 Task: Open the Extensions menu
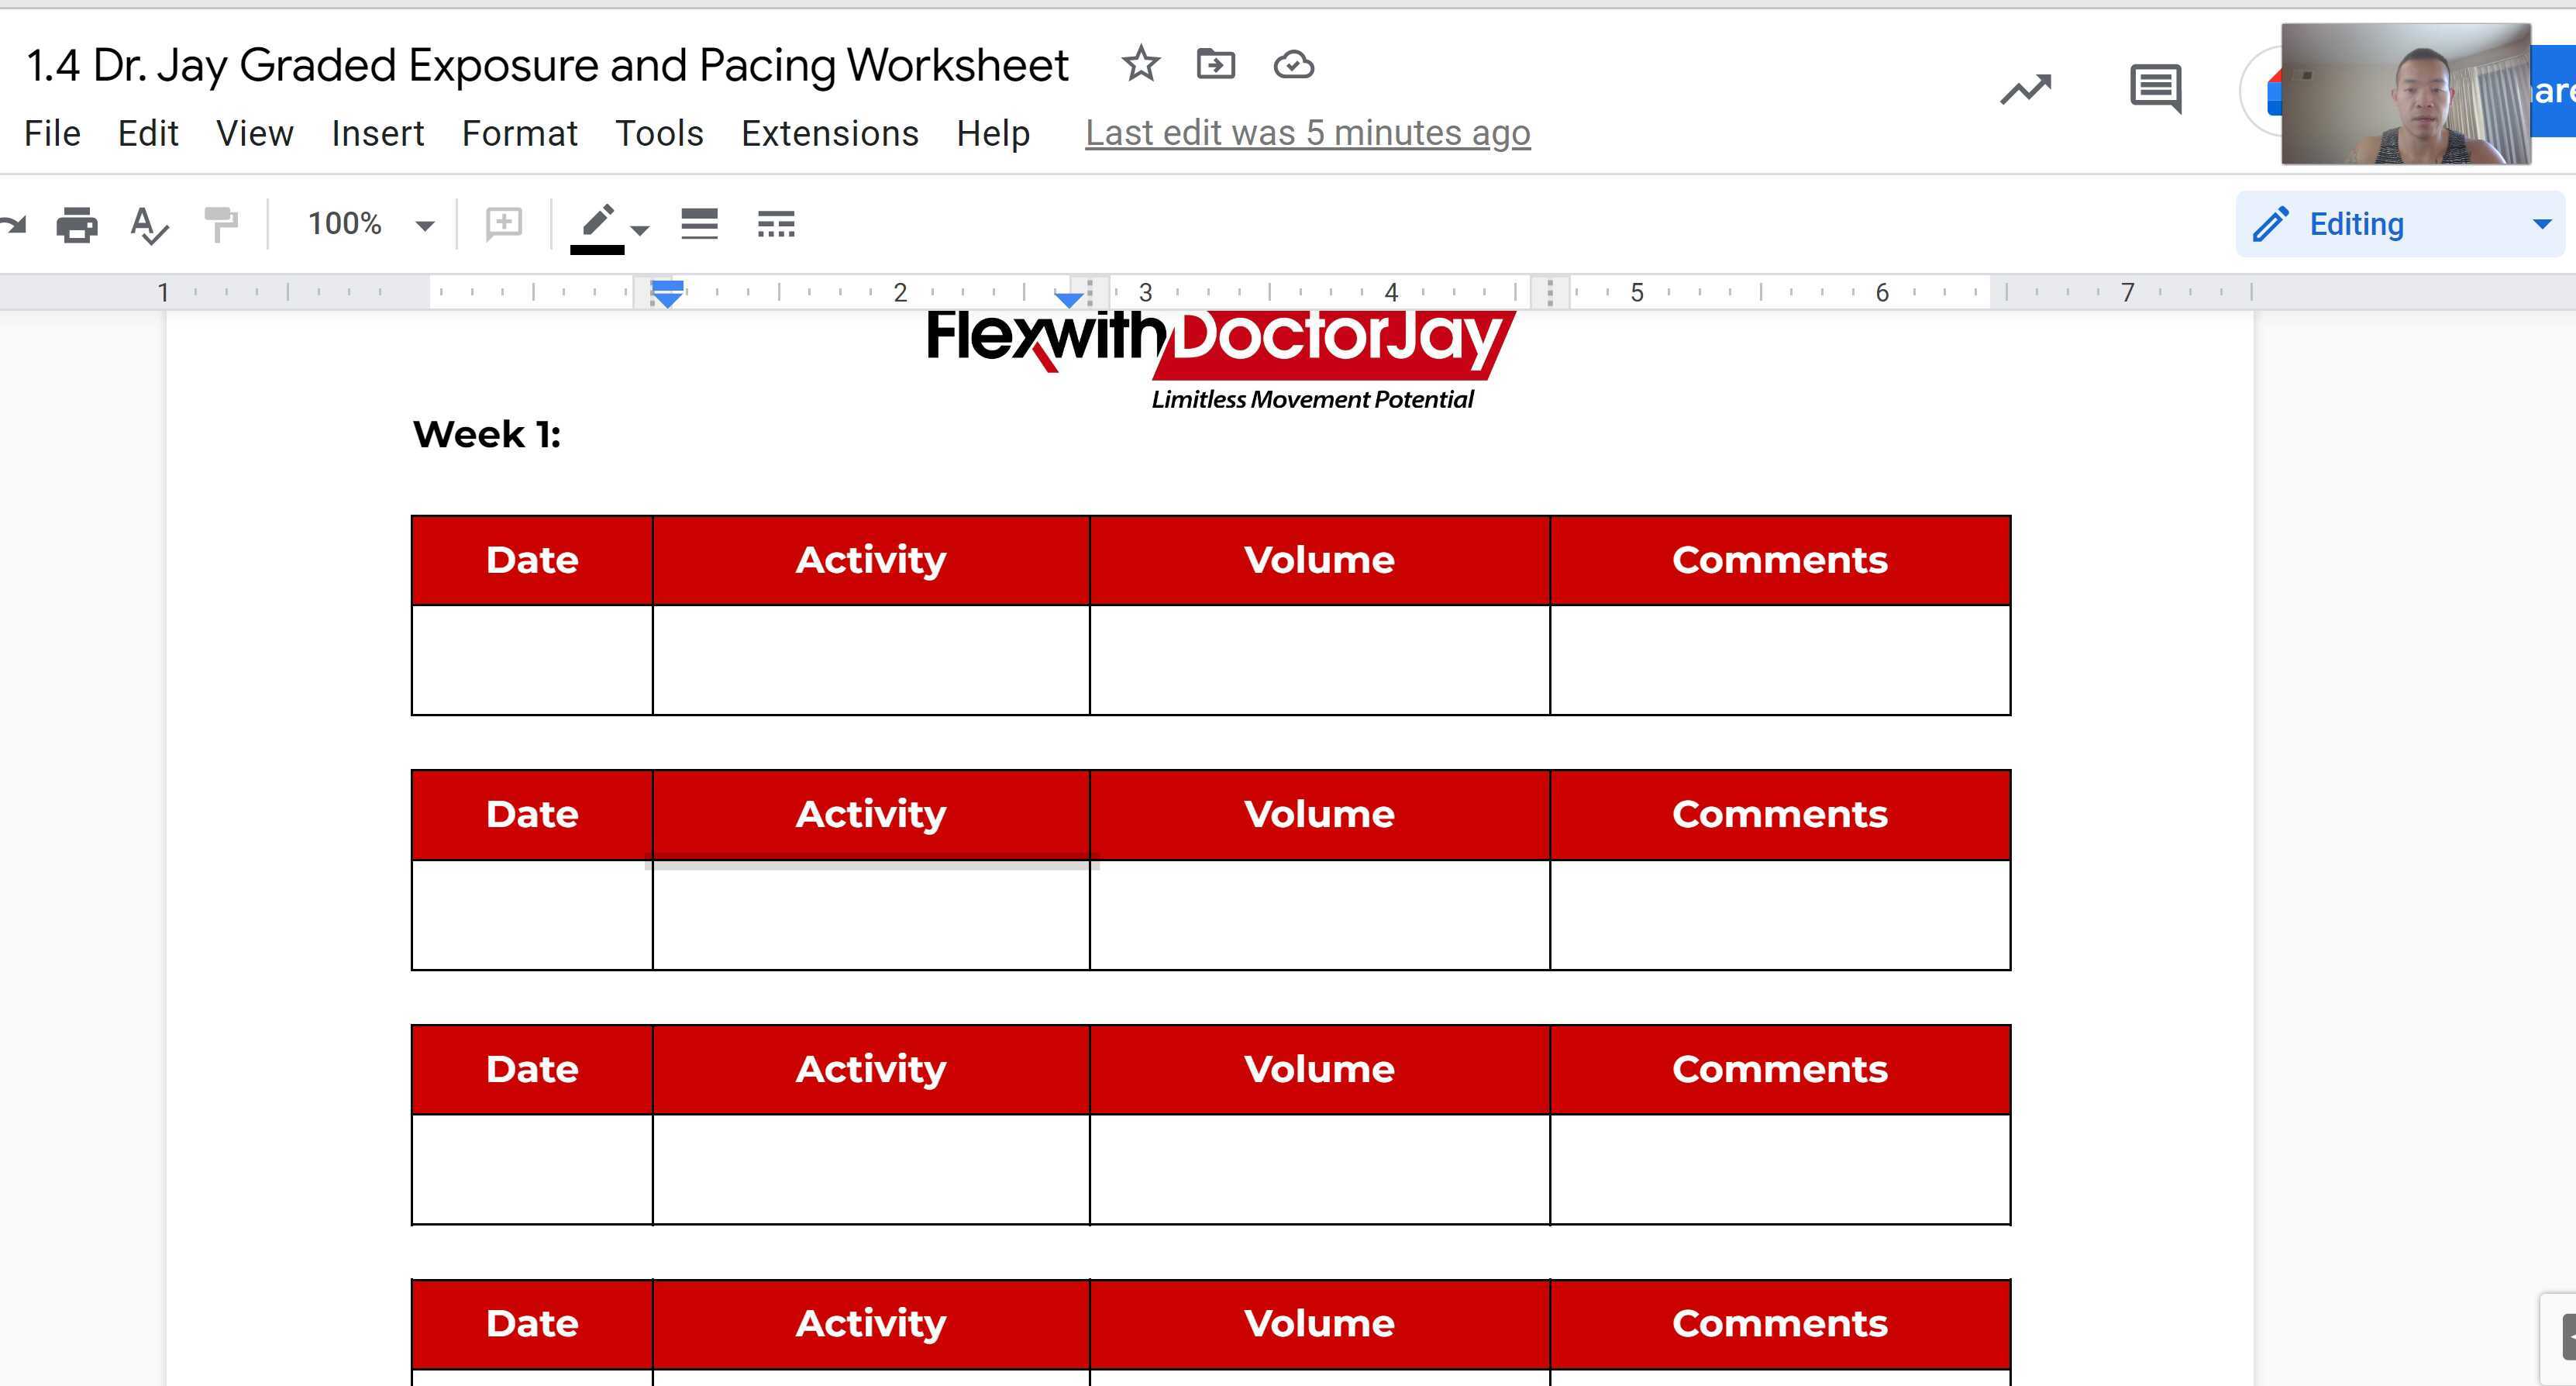pyautogui.click(x=830, y=133)
